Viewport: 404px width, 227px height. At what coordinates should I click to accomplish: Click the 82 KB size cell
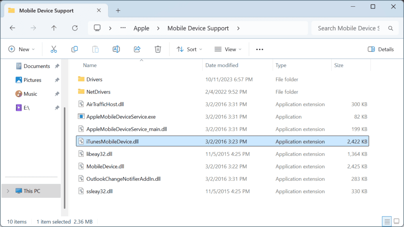pyautogui.click(x=361, y=116)
